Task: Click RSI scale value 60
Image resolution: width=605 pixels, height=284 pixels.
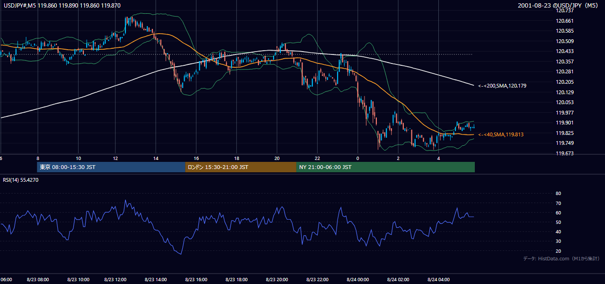Action: pos(558,213)
